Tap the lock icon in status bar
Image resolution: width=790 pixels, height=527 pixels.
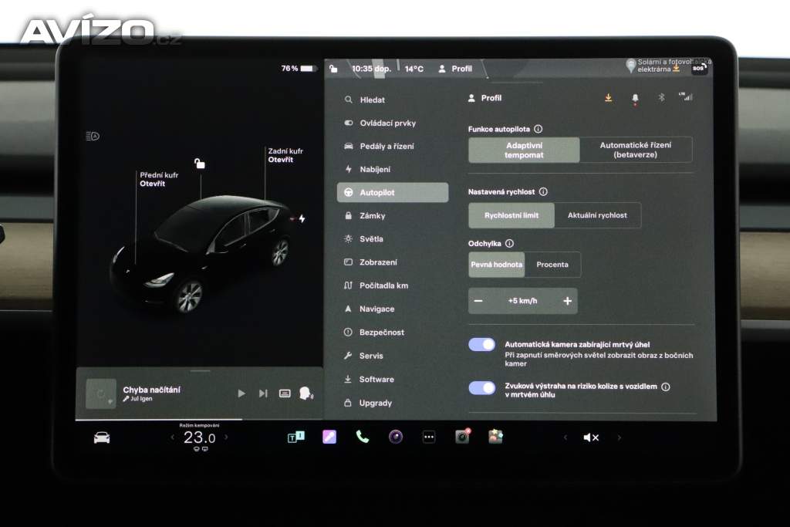[333, 69]
